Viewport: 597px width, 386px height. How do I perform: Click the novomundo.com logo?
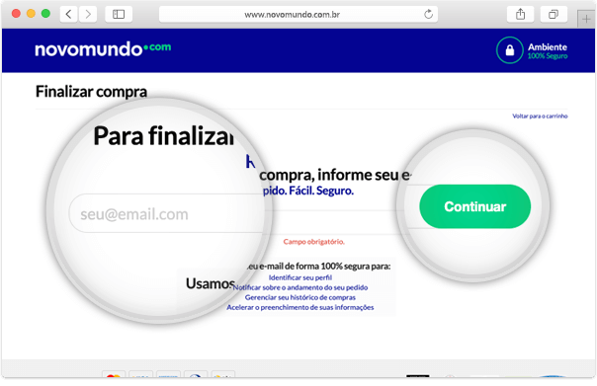point(103,49)
